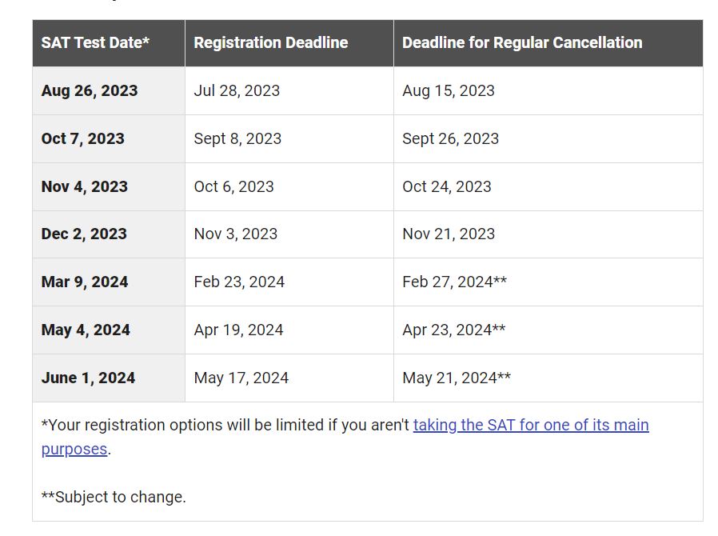Click the Apr 23, 2024 cancellation deadline

[x=454, y=330]
